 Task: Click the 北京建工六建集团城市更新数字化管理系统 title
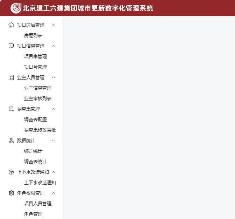click(88, 8)
